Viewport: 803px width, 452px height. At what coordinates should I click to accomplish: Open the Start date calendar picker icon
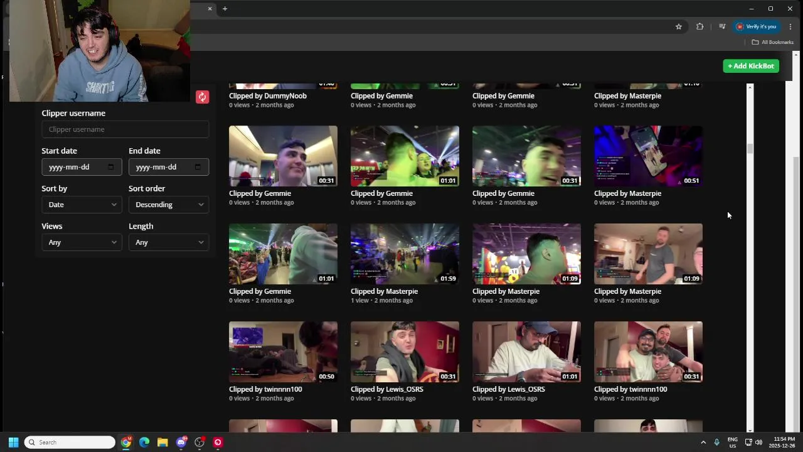[x=111, y=167]
